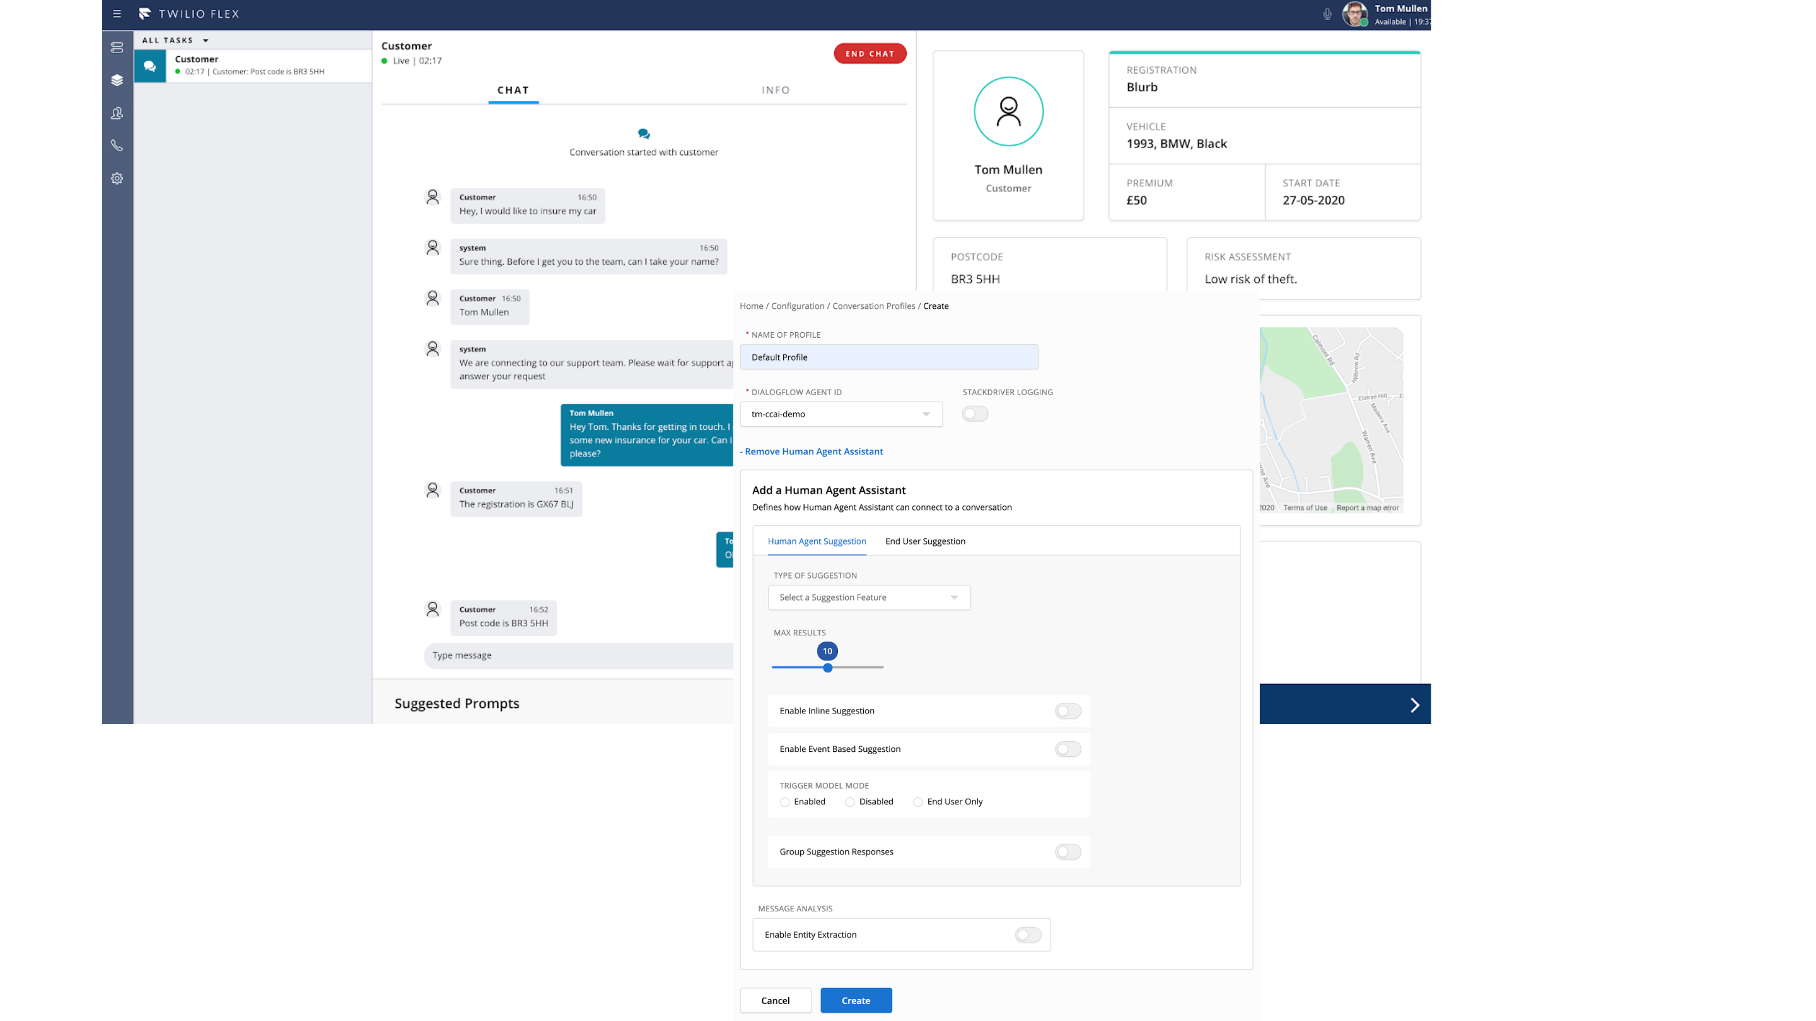Open Dialogflow Agent ID dropdown

click(841, 413)
